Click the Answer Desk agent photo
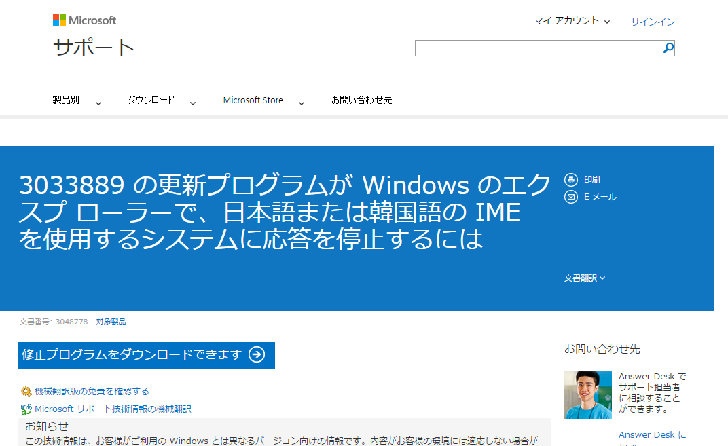The height and width of the screenshot is (446, 728). tap(588, 395)
